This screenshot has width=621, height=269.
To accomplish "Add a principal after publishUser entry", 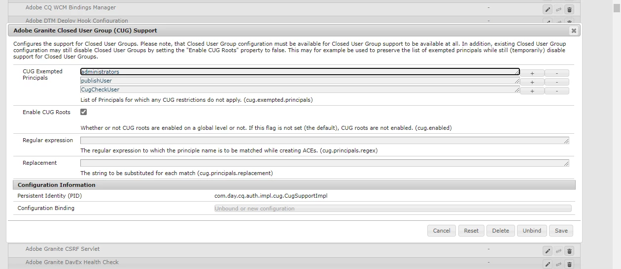I will click(532, 82).
